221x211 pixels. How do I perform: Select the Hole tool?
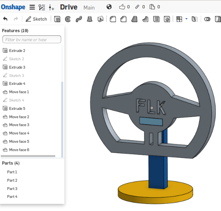[x=167, y=19]
